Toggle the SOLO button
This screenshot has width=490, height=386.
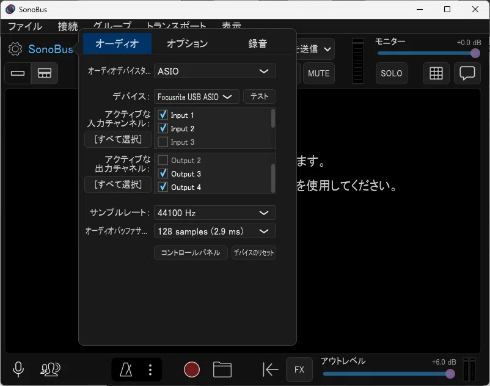pyautogui.click(x=391, y=73)
